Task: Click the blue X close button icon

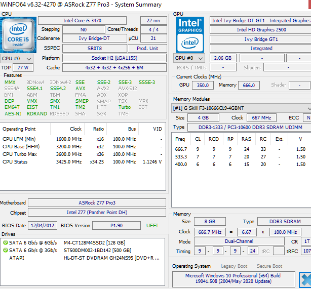Action: (305, 280)
